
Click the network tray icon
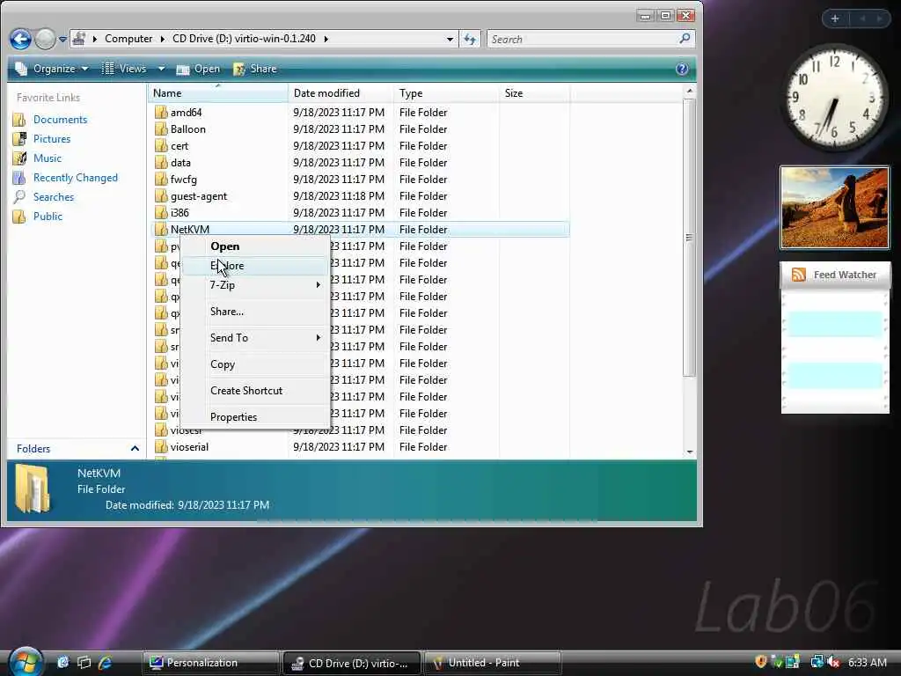pyautogui.click(x=817, y=662)
